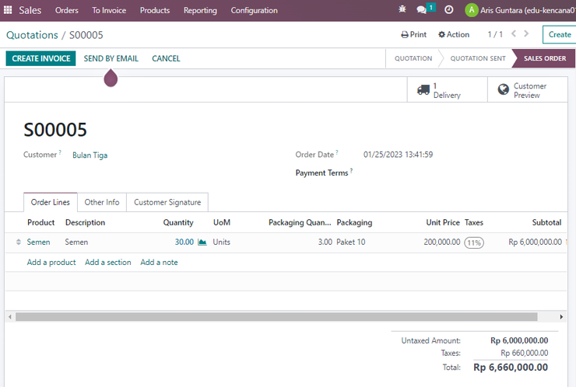
Task: Open the Configuration menu
Action: click(x=255, y=10)
